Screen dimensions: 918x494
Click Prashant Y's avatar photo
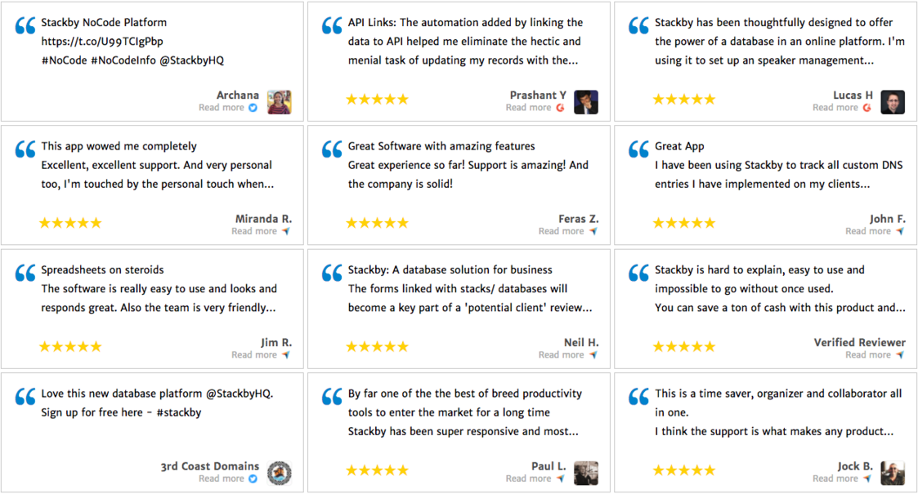(586, 102)
